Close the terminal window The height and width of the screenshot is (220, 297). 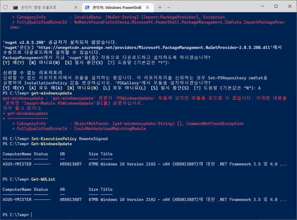(x=290, y=6)
